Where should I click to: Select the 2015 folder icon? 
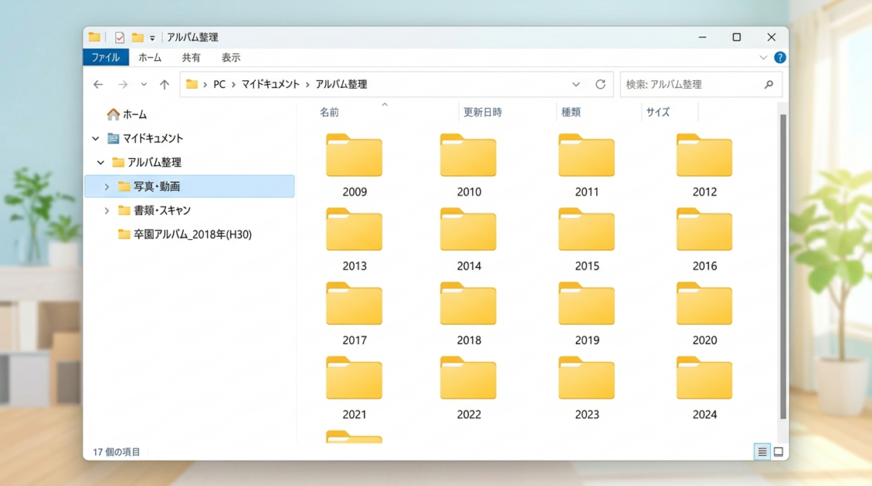(x=586, y=230)
